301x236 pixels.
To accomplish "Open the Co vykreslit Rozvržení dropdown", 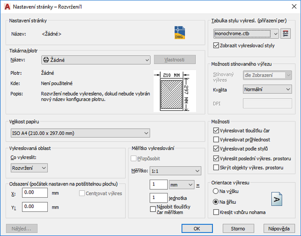I will coord(29,168).
